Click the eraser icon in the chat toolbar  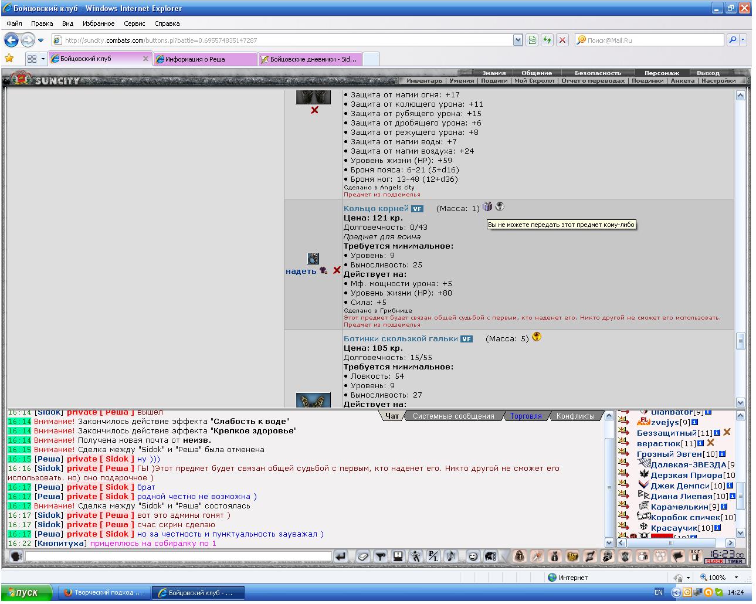click(x=362, y=557)
